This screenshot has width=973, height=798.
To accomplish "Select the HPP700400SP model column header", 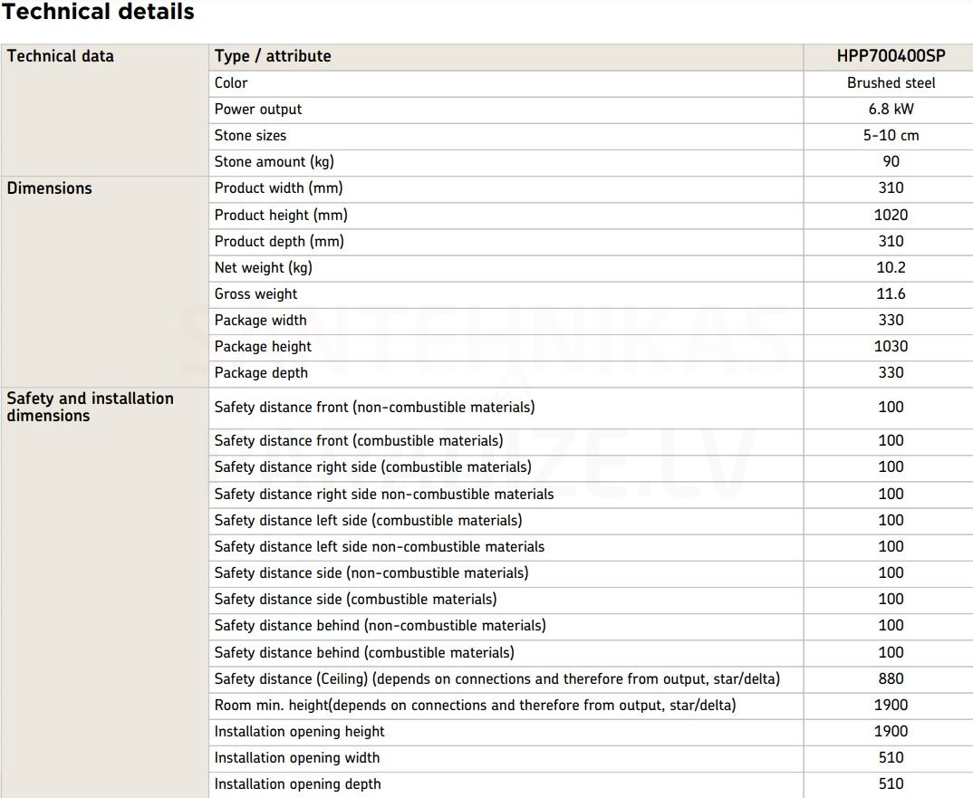I will 891,56.
